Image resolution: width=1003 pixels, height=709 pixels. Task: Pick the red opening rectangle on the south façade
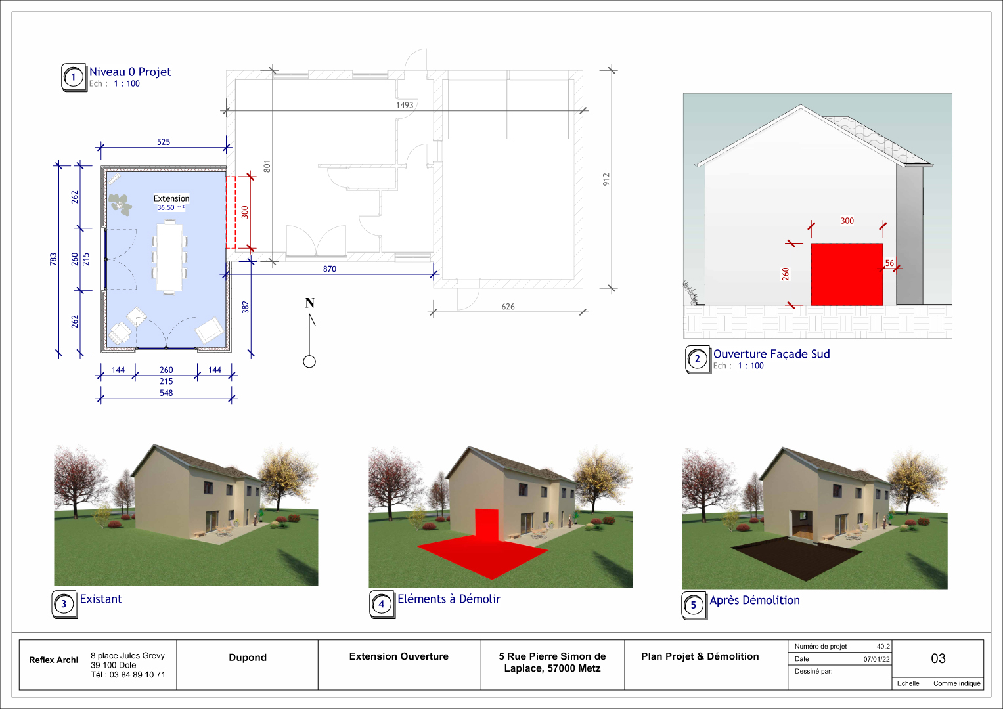pyautogui.click(x=847, y=274)
